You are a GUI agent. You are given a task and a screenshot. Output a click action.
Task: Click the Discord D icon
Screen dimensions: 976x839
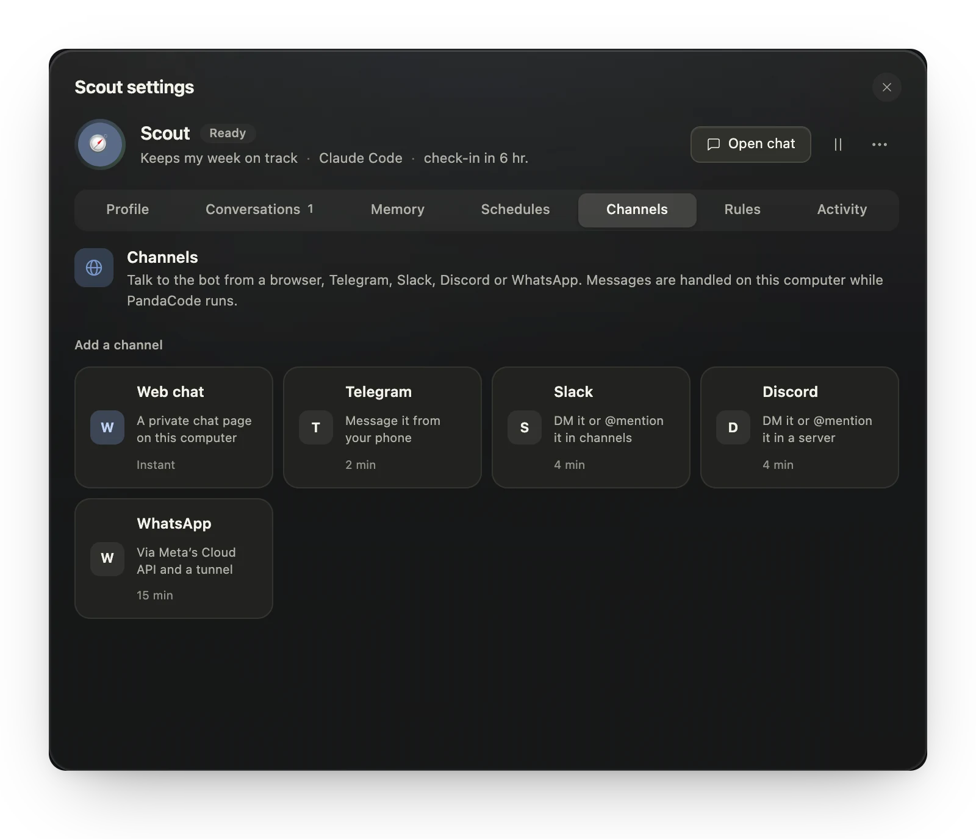tap(733, 427)
